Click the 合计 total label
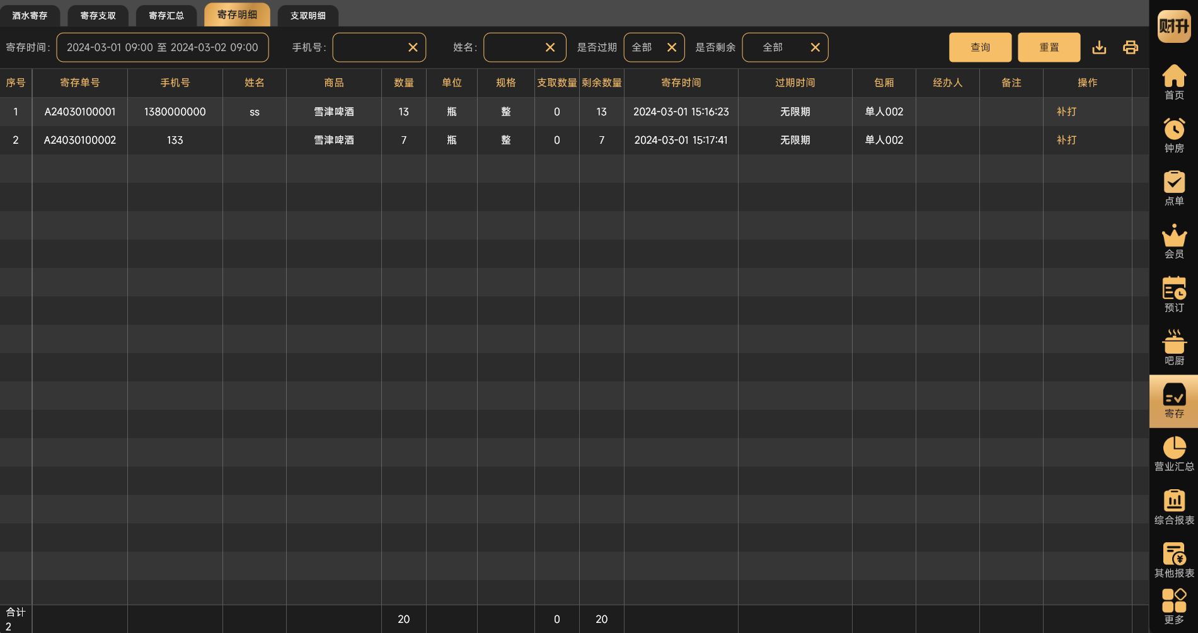Screen dimensions: 1198x633 click(x=16, y=612)
